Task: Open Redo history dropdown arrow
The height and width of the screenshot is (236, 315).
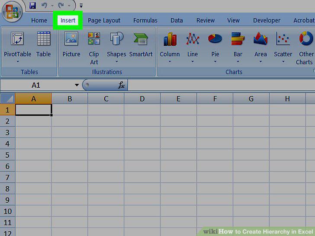Action: [69, 6]
